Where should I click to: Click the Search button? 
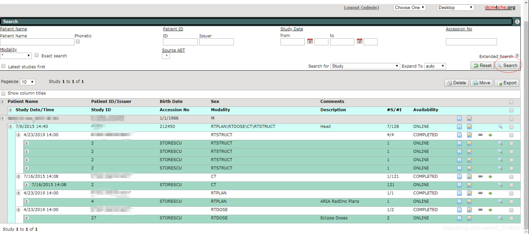(507, 66)
